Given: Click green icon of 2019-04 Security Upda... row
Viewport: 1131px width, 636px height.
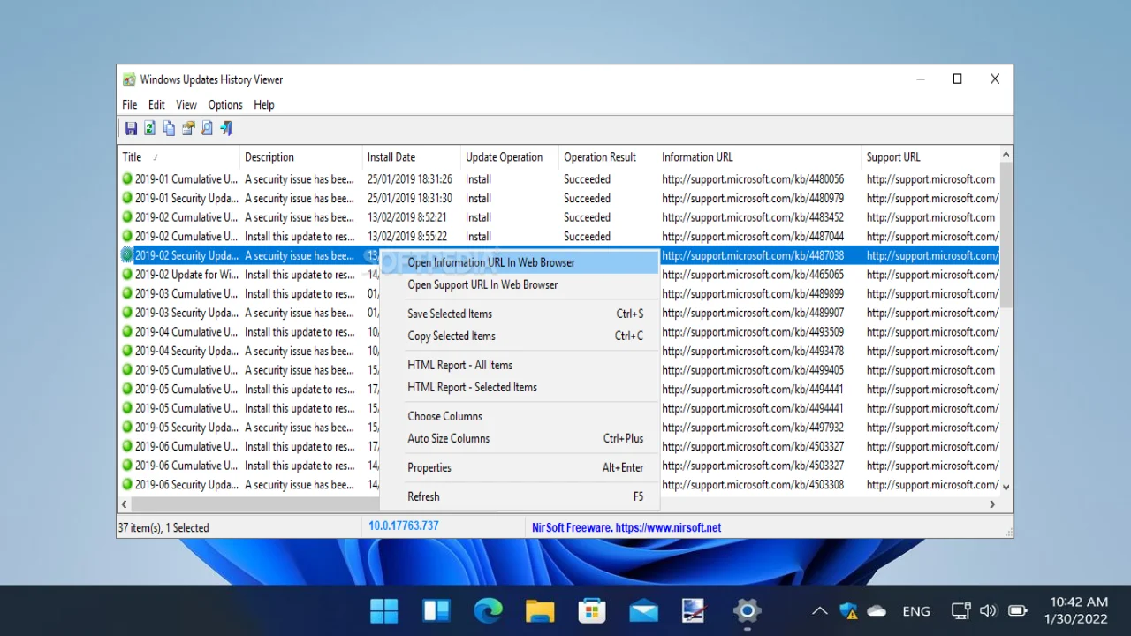Looking at the screenshot, I should (x=127, y=351).
